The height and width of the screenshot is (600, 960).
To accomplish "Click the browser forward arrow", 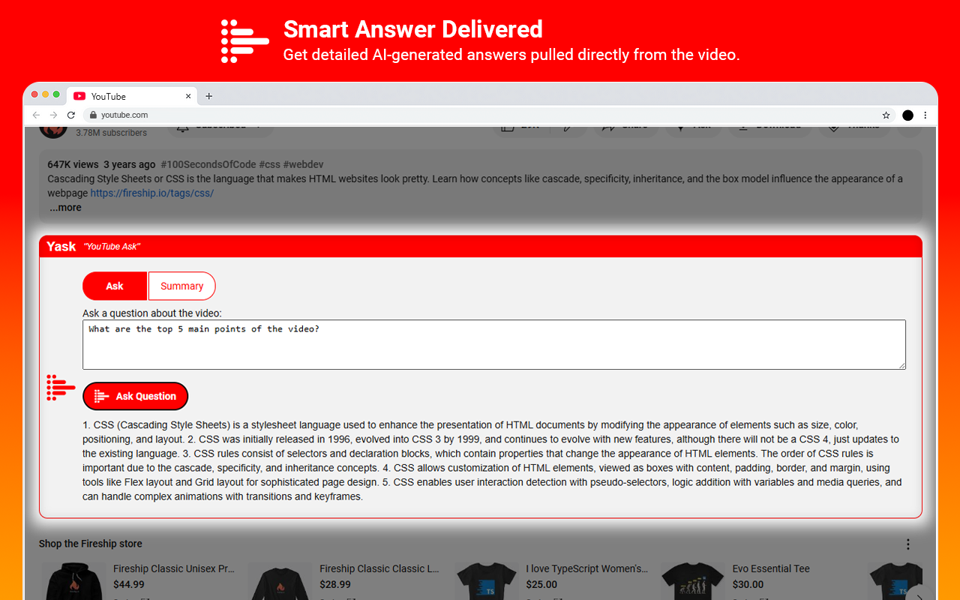I will [x=53, y=115].
